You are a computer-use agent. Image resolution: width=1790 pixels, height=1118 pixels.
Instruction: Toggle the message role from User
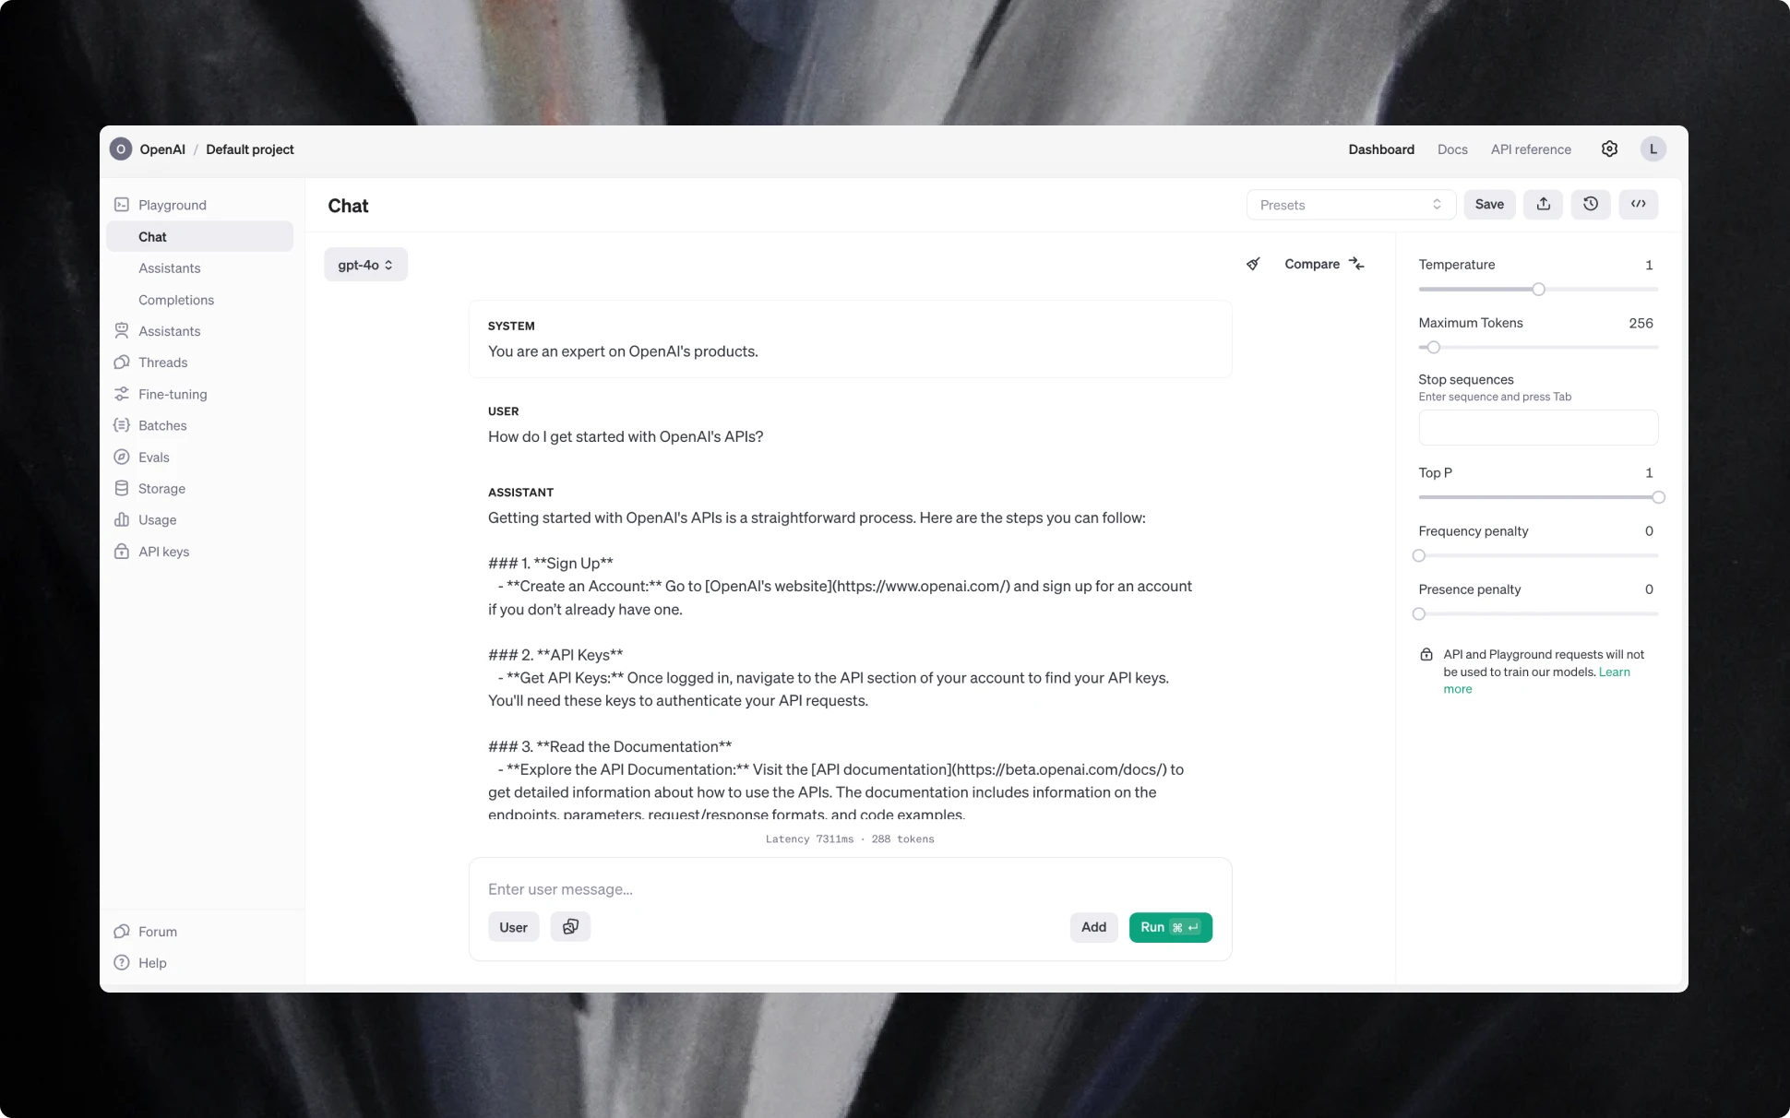tap(513, 927)
